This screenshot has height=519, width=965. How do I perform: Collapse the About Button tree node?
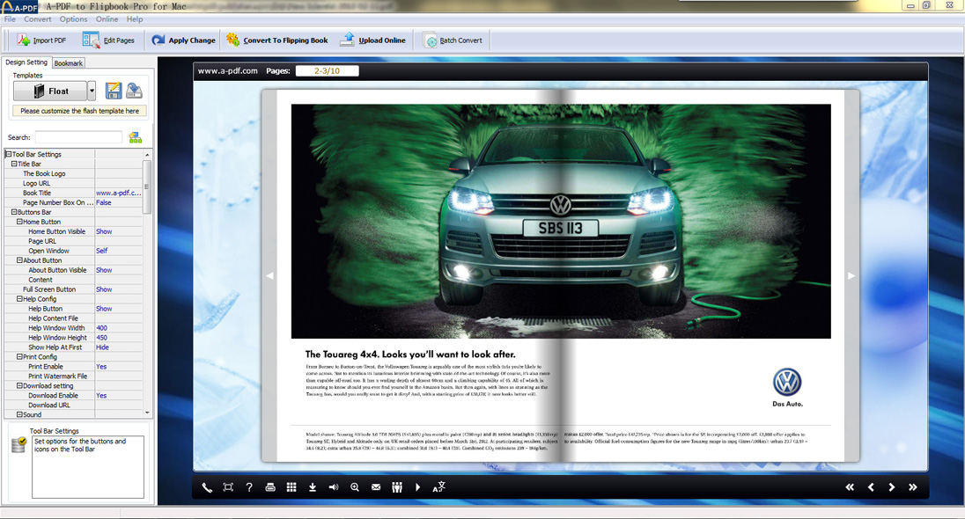tap(19, 260)
